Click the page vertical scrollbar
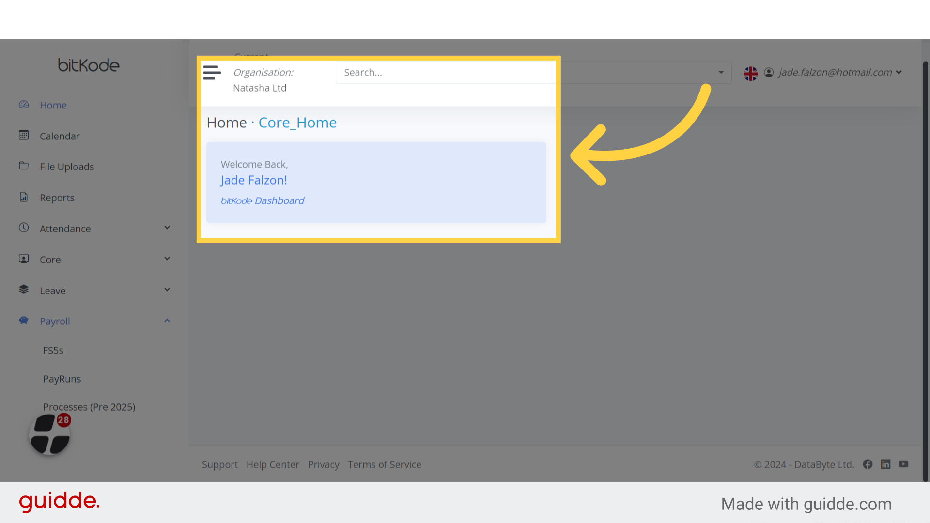 [x=926, y=271]
